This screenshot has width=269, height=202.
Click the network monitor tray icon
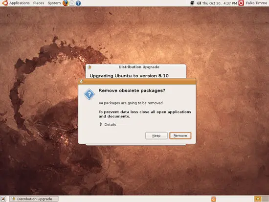pyautogui.click(x=192, y=3)
